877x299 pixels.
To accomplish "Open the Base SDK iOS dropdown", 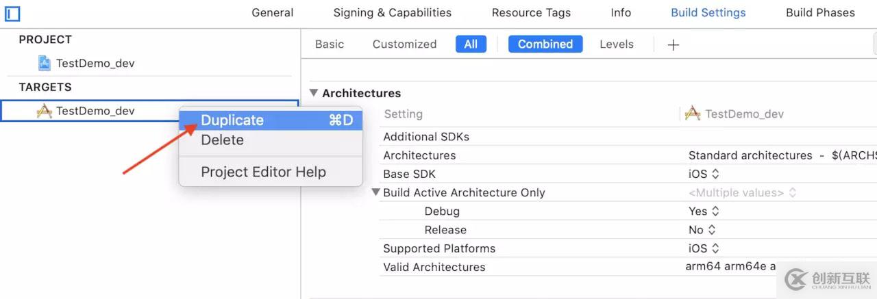I will tap(704, 174).
